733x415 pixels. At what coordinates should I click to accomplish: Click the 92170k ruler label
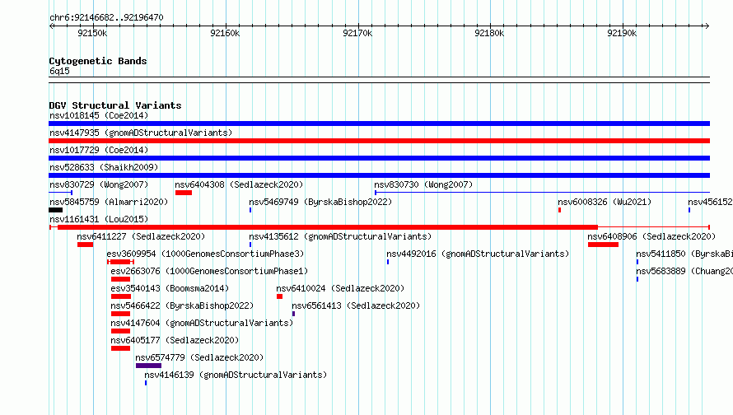pyautogui.click(x=357, y=33)
